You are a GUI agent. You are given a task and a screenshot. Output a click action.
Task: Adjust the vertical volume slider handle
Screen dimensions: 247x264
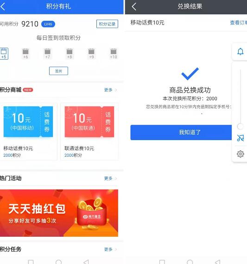pos(240,126)
